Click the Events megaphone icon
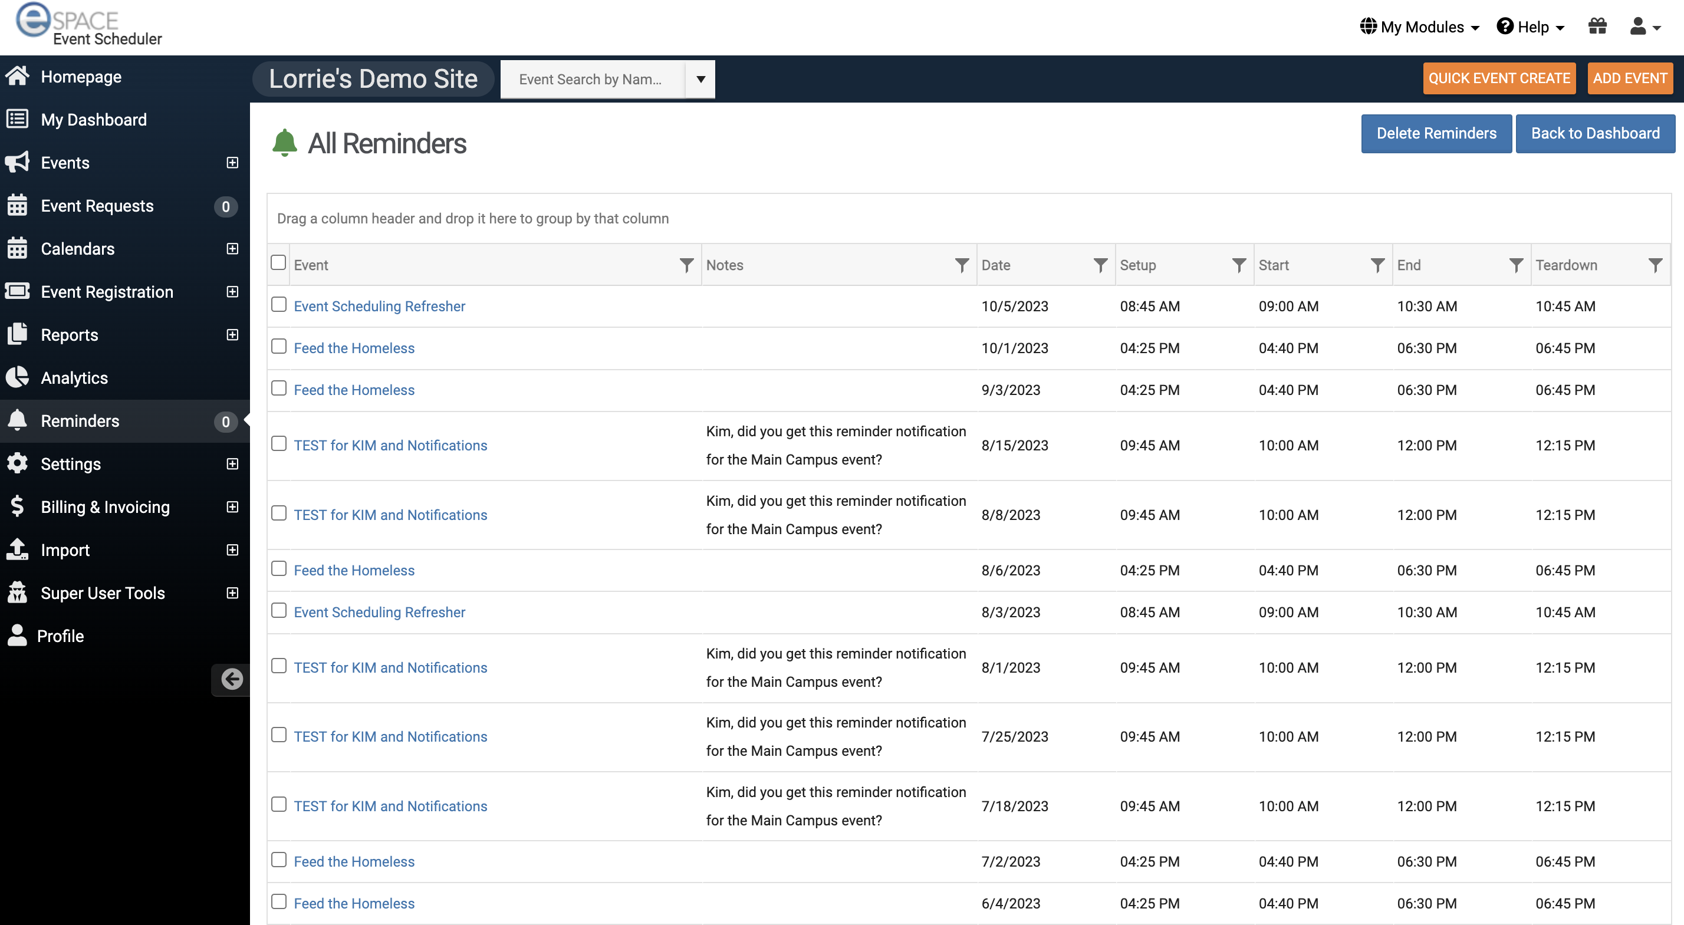Image resolution: width=1684 pixels, height=925 pixels. point(18,162)
